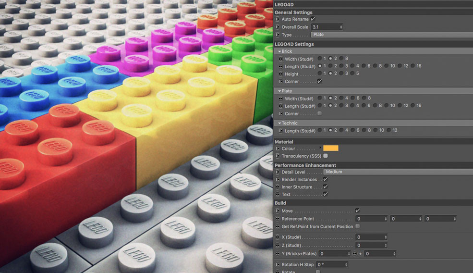The height and width of the screenshot is (273, 473).
Task: Select Plate Width 6 radio button
Action: [x=352, y=98]
